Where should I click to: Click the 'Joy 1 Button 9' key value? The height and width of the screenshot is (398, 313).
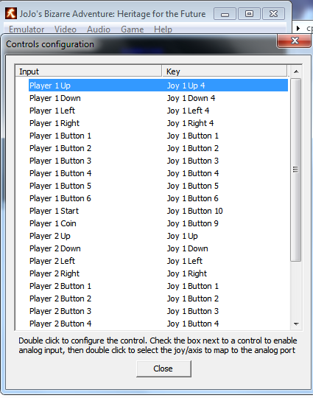(193, 223)
